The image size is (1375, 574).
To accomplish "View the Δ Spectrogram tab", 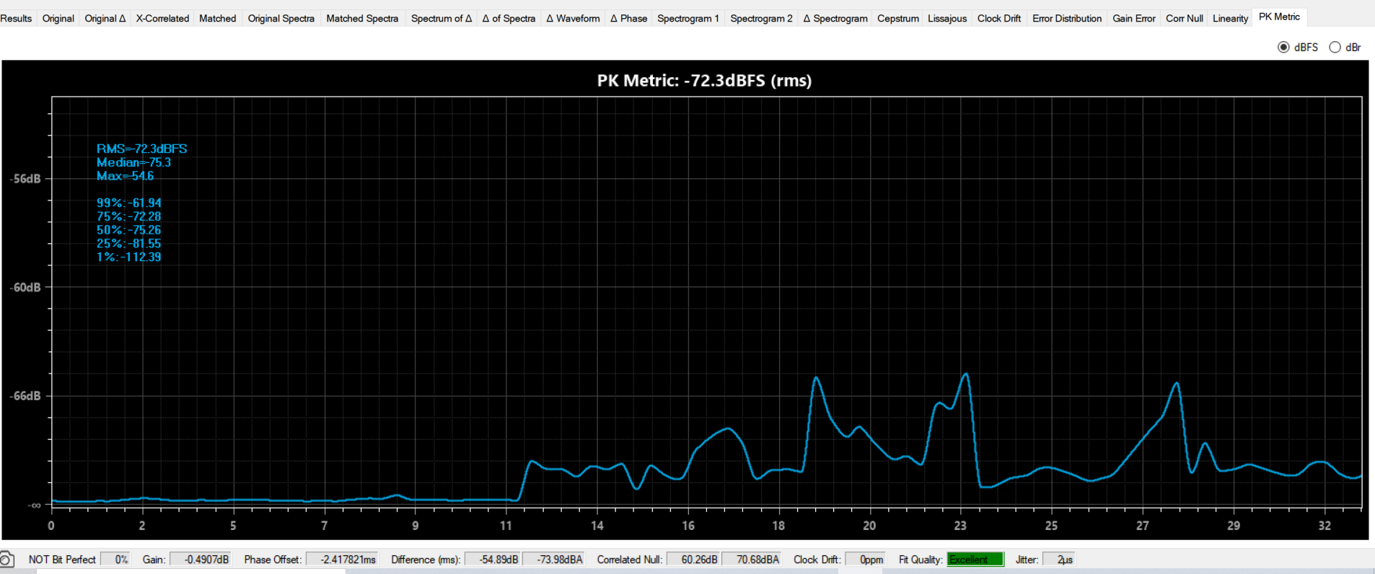I will point(835,18).
